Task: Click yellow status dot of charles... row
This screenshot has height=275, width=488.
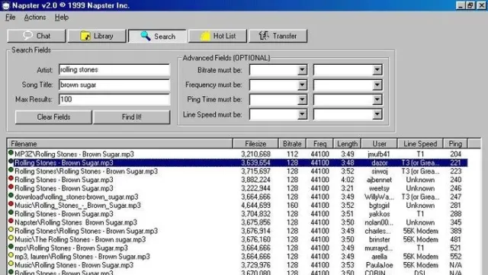Action: [x=11, y=229]
